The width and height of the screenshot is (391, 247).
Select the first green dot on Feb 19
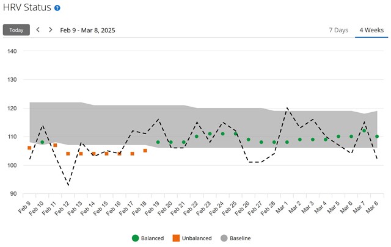point(158,142)
